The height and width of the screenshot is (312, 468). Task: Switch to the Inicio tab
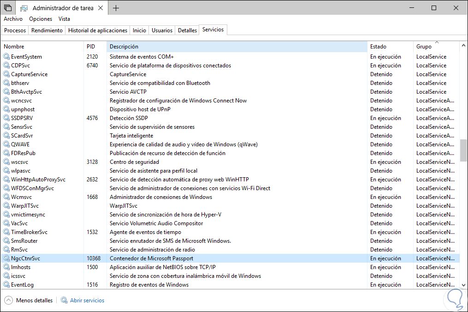139,30
